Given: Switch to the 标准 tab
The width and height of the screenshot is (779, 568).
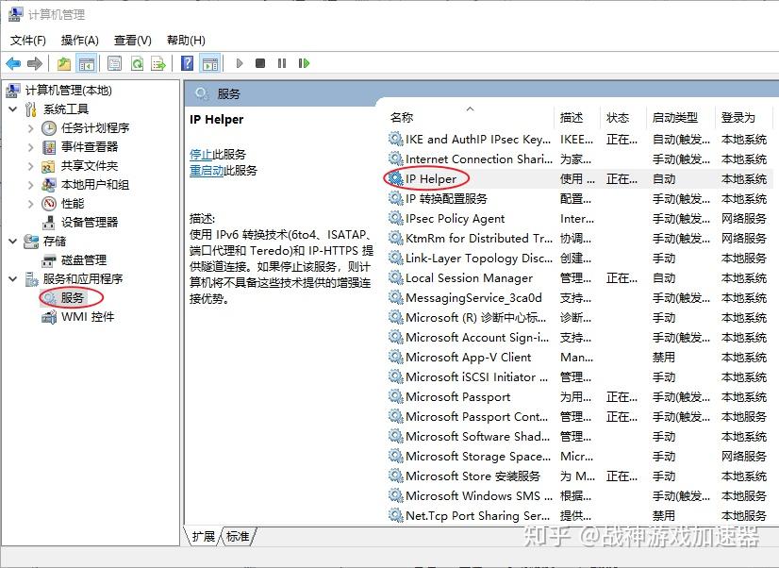Looking at the screenshot, I should tap(238, 536).
